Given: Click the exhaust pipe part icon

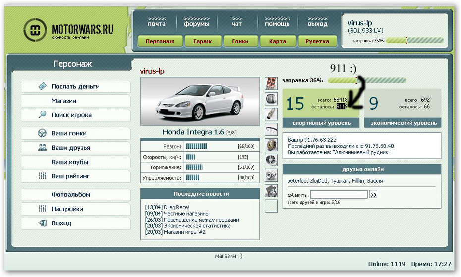Looking at the screenshot, I should point(271,114).
